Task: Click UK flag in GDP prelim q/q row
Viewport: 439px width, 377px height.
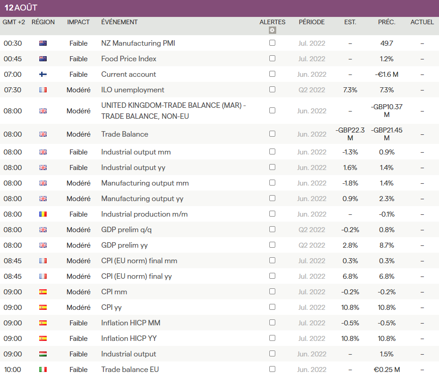Action: (x=43, y=229)
